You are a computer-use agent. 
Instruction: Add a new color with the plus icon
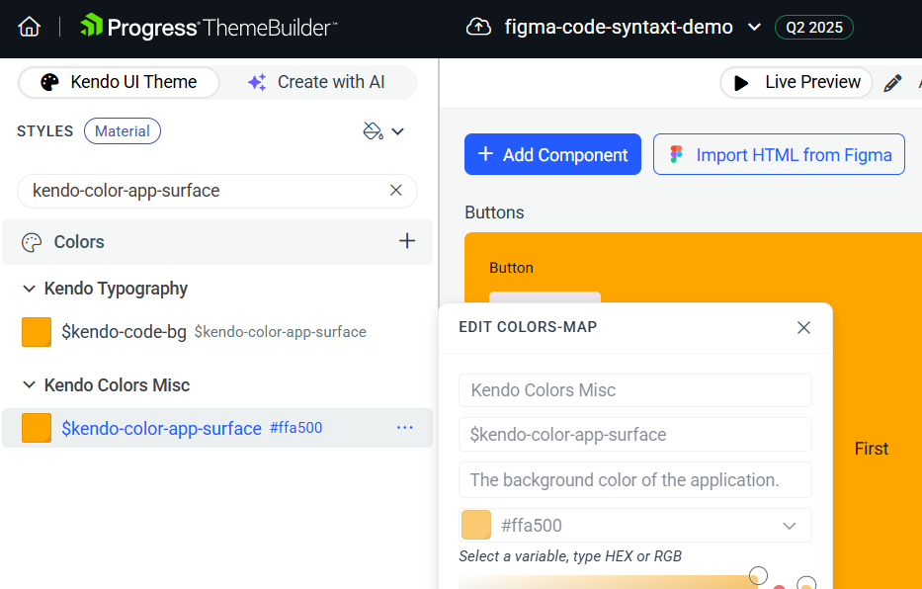pos(407,240)
